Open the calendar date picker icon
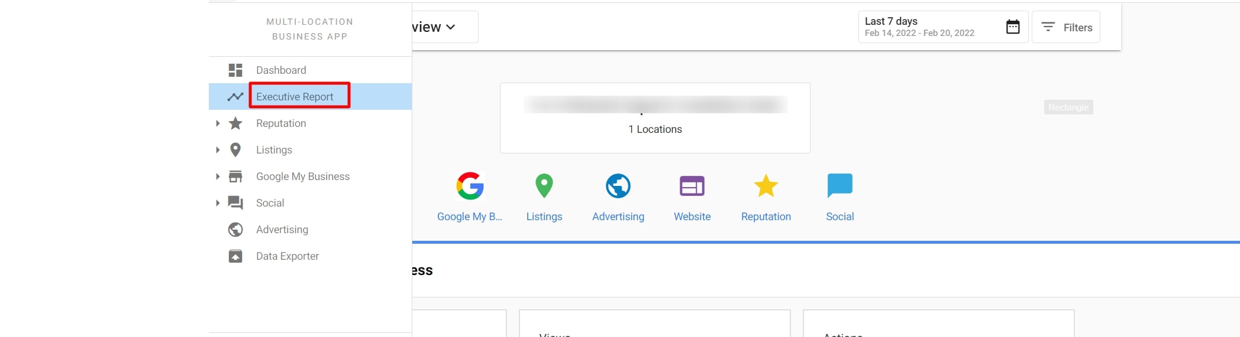 tap(1013, 27)
